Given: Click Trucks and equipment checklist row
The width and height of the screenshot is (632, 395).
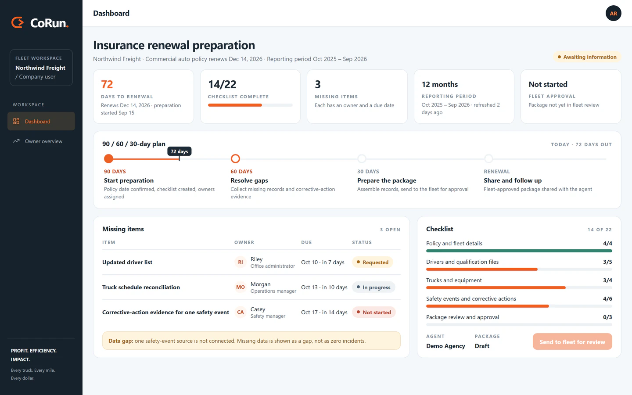Looking at the screenshot, I should pos(519,284).
